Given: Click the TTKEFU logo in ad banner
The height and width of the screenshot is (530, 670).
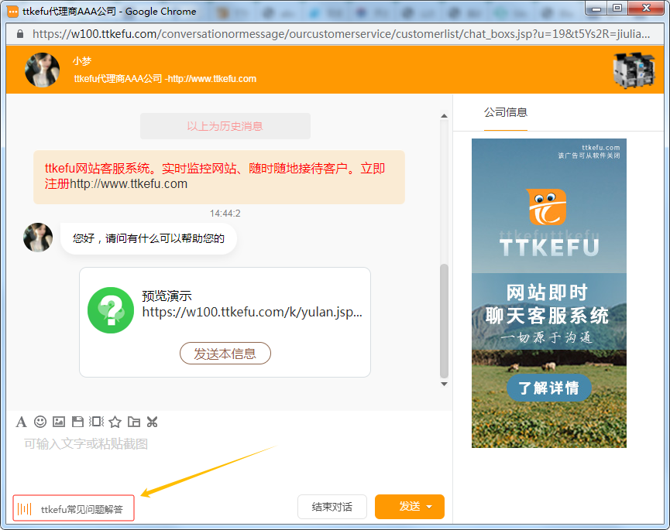Looking at the screenshot, I should click(x=548, y=207).
